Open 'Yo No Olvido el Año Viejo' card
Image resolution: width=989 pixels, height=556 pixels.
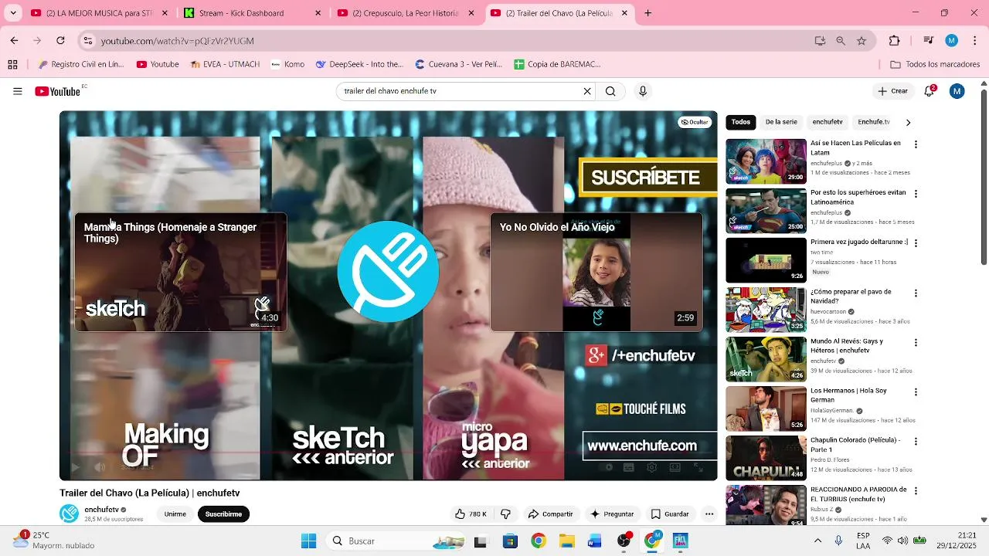tap(596, 273)
